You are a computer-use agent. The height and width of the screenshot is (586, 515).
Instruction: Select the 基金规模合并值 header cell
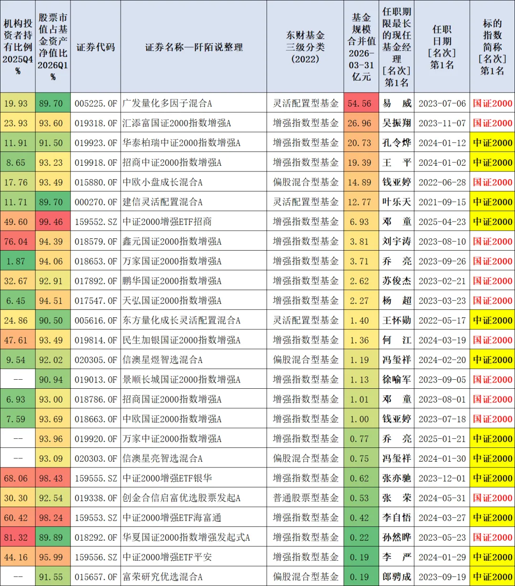pyautogui.click(x=361, y=47)
